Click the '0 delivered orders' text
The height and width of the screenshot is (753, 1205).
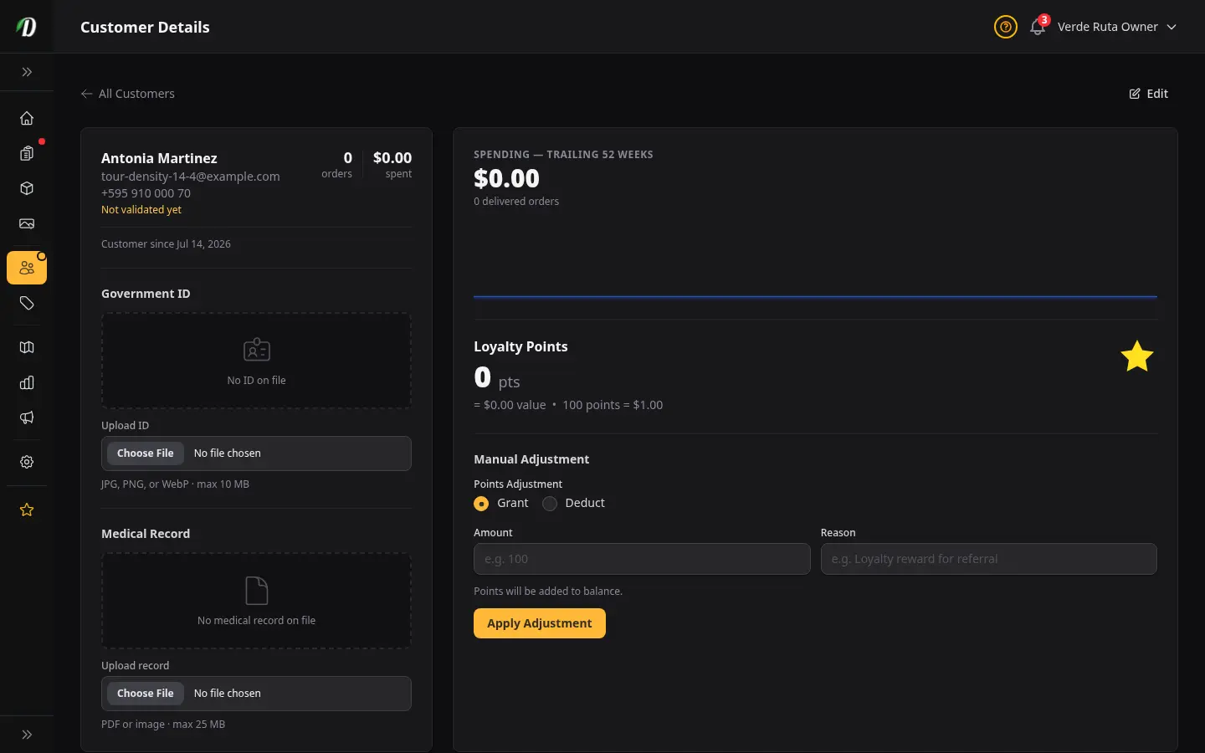click(x=516, y=202)
